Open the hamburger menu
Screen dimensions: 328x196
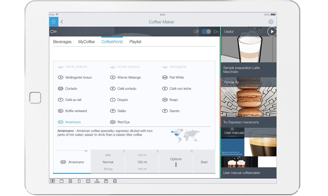point(54,22)
